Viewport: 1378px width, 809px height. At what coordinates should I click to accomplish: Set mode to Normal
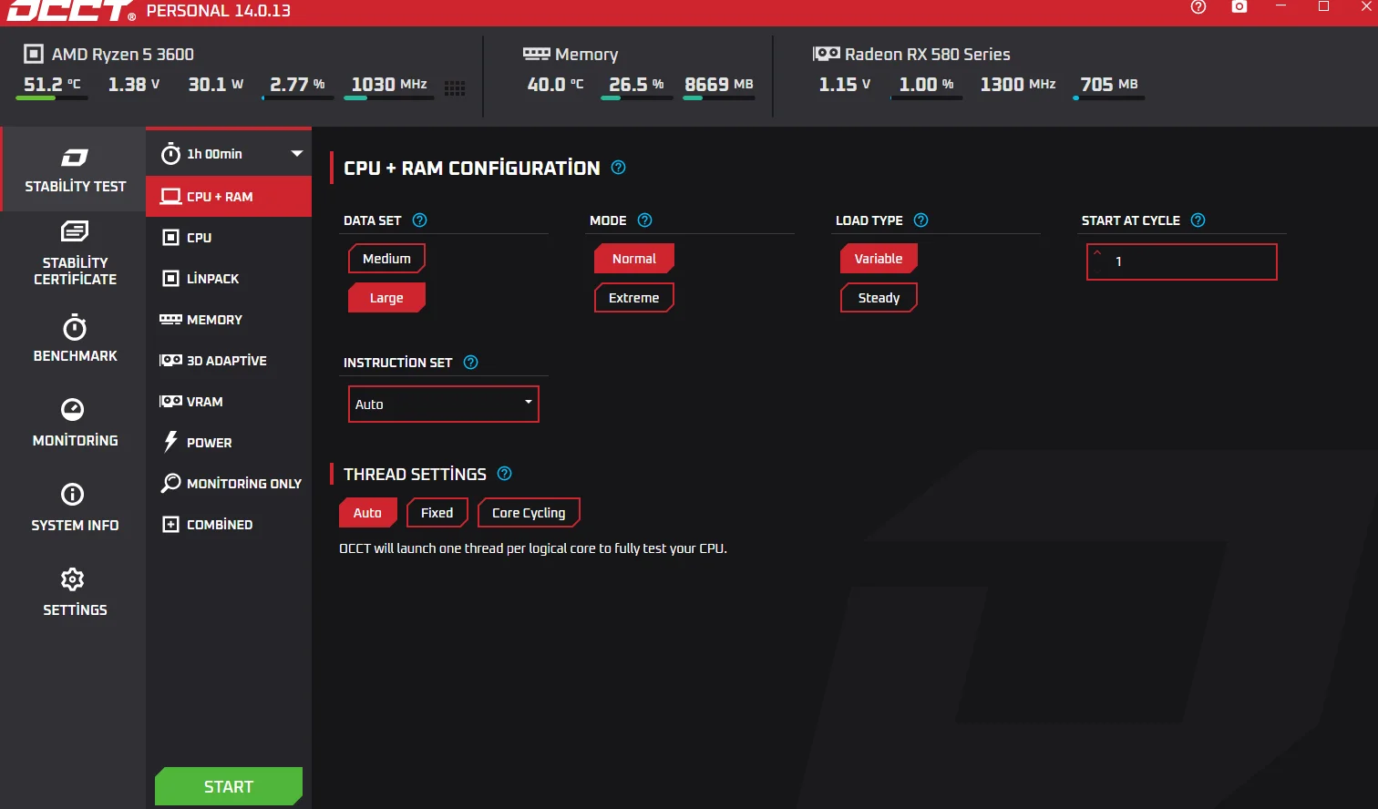[x=634, y=259]
